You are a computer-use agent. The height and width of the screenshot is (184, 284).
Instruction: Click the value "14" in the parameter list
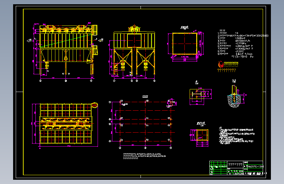[237, 33]
